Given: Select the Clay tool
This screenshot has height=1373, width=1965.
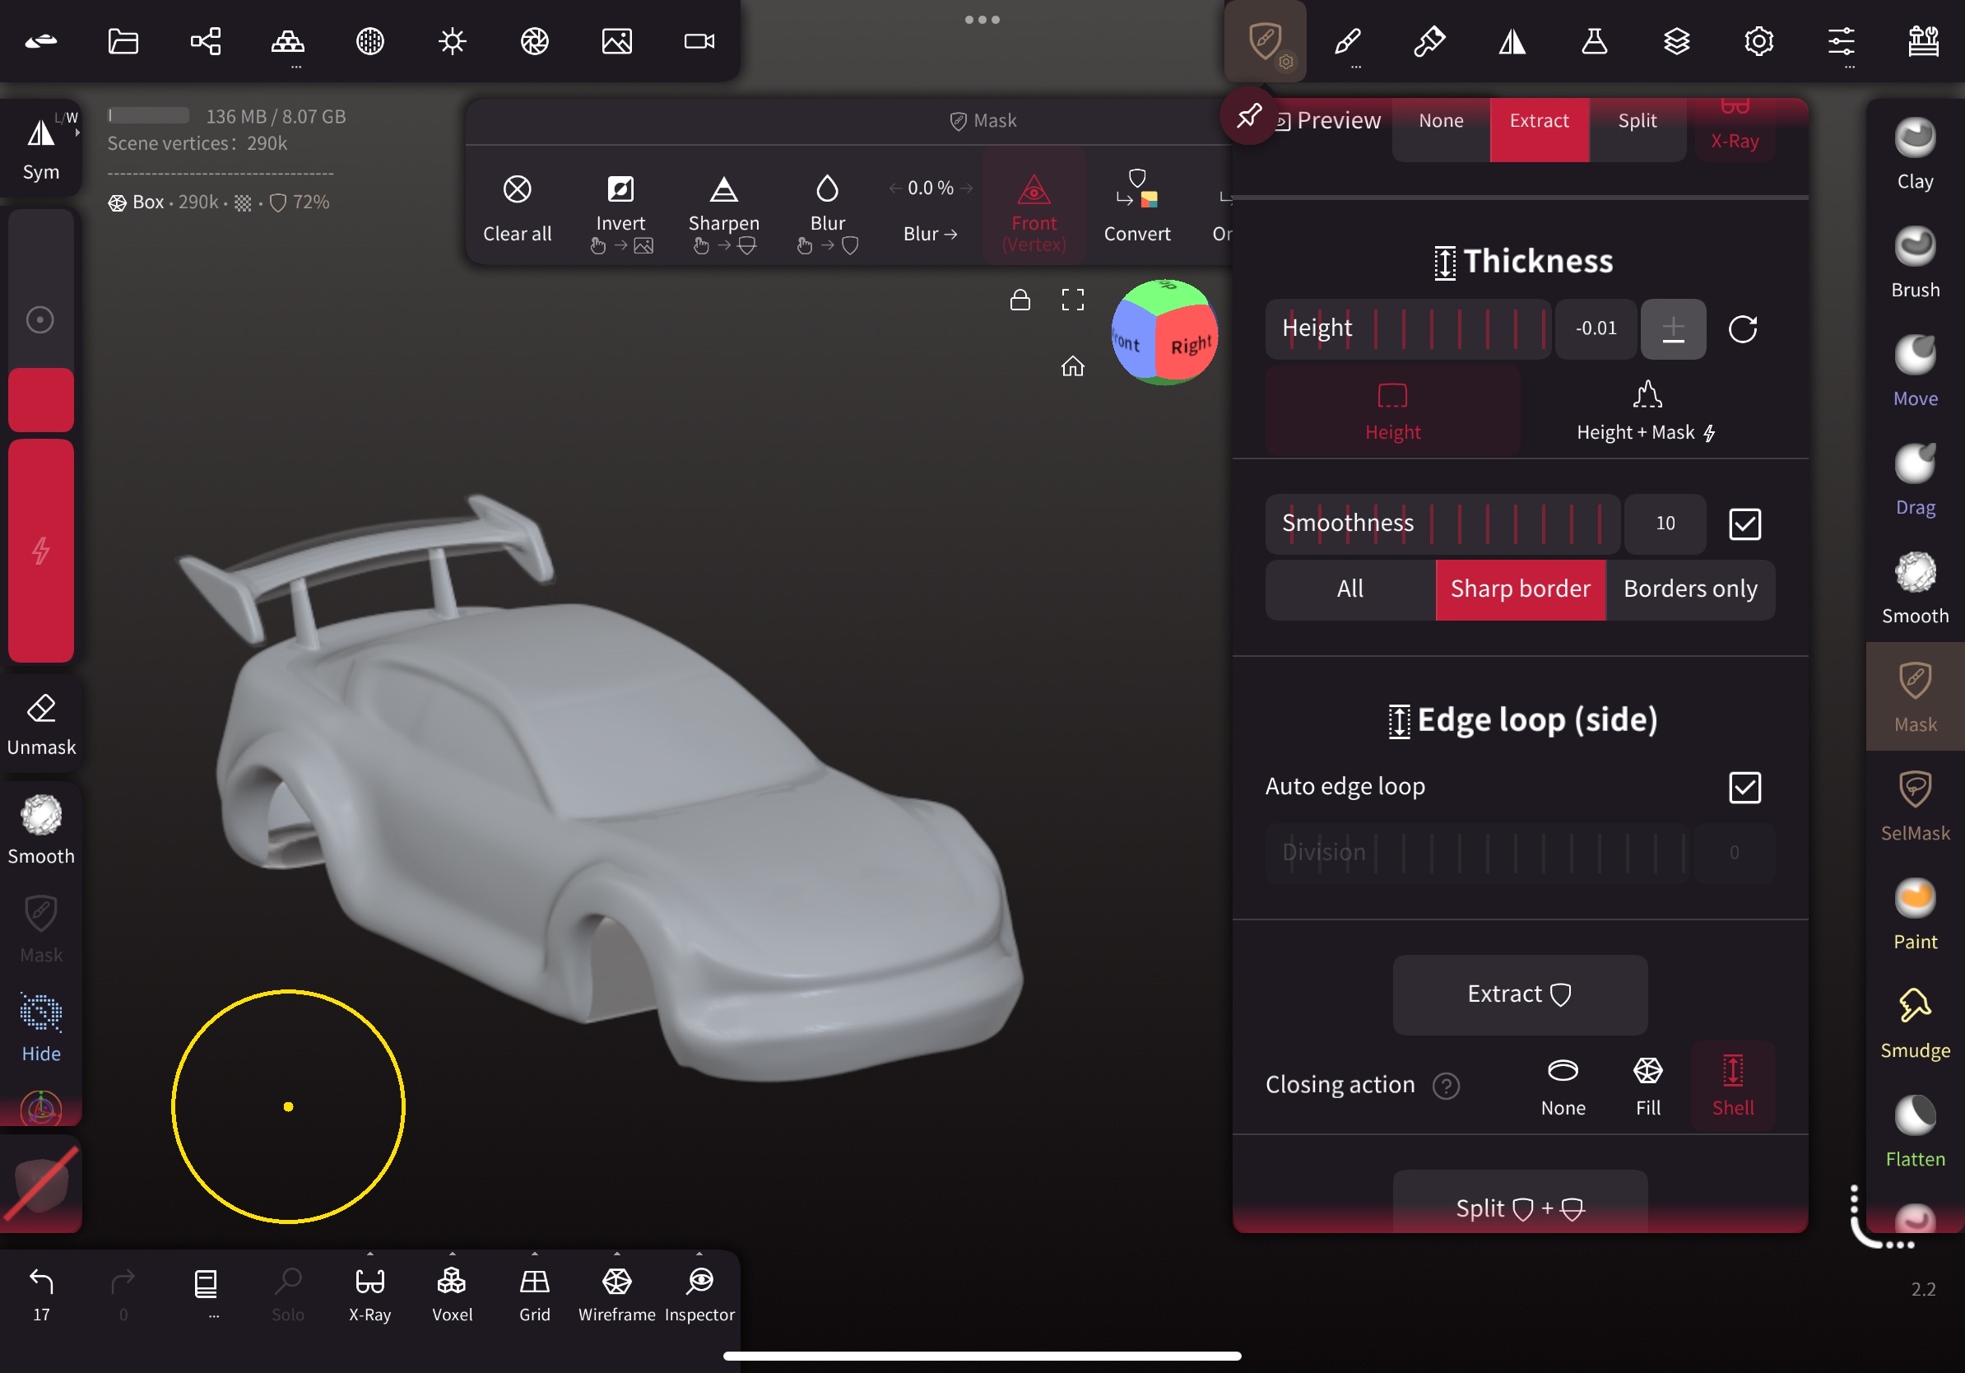Looking at the screenshot, I should (x=1915, y=154).
